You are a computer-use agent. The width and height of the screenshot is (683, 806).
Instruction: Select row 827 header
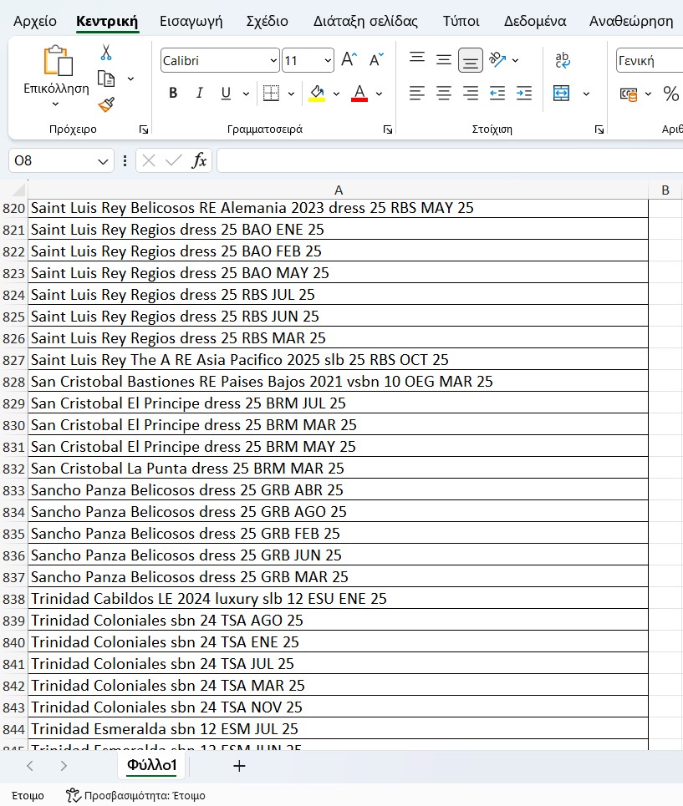tap(14, 360)
